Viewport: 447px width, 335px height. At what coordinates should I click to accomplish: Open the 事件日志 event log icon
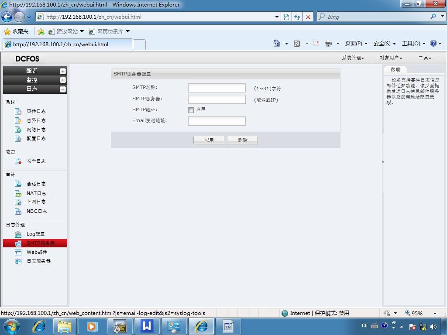coord(18,111)
